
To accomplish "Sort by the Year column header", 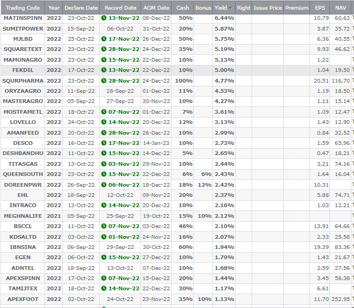I will [x=54, y=8].
